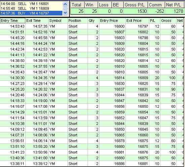Sort by the P/L column header
Viewport: 185px width, 167px height.
click(x=155, y=21)
